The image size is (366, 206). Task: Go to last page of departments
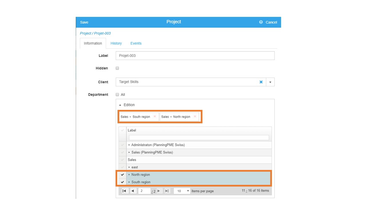(167, 191)
